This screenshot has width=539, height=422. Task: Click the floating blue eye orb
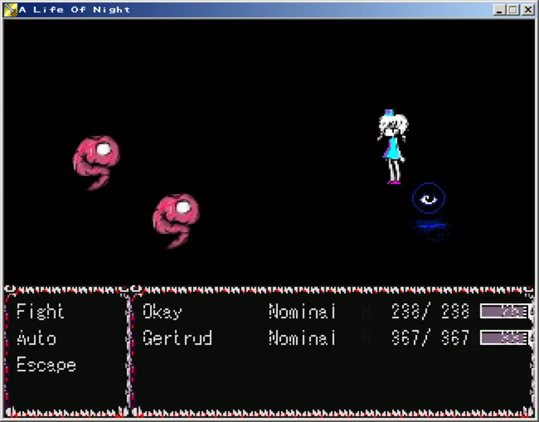point(428,198)
